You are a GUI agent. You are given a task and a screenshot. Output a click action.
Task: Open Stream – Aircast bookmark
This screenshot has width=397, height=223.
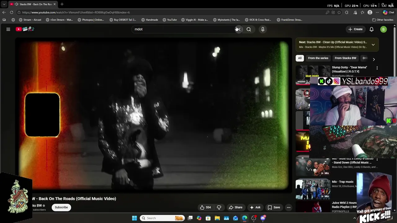pyautogui.click(x=30, y=20)
